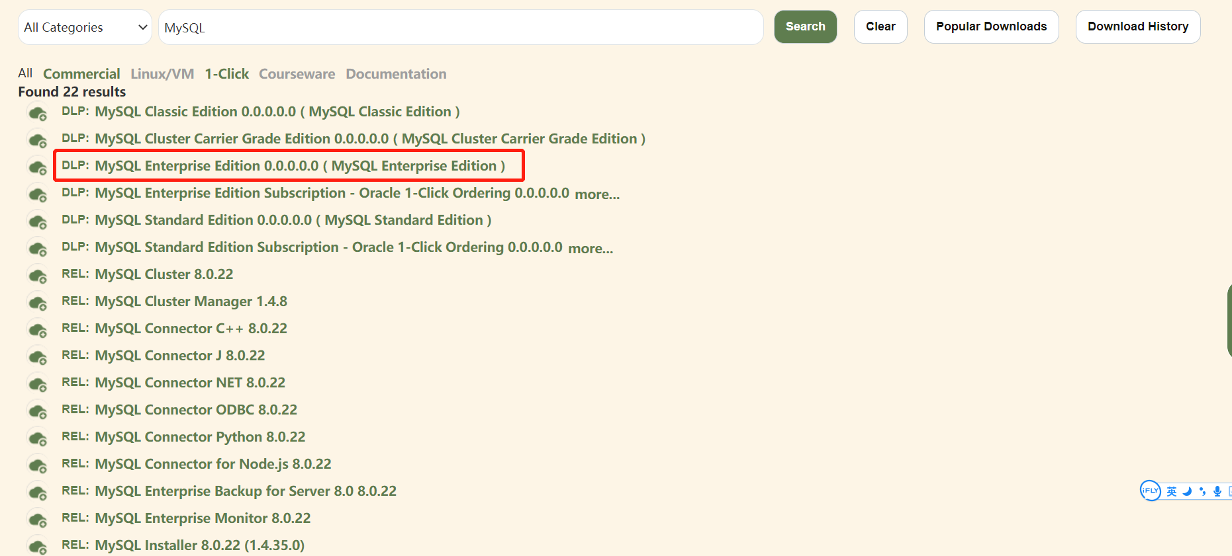
Task: Open MySQL Standard Edition Subscription 1-Click Ordering link
Action: (x=328, y=247)
